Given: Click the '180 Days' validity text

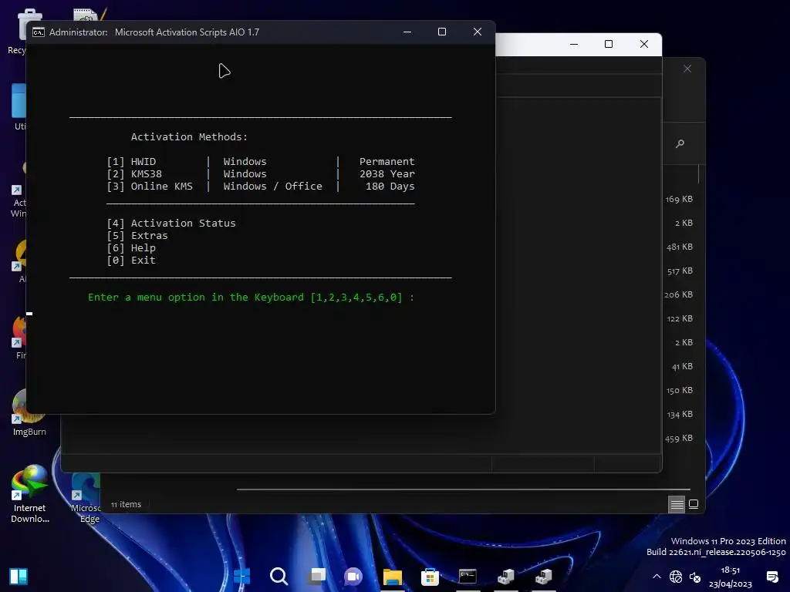Looking at the screenshot, I should pos(390,187).
